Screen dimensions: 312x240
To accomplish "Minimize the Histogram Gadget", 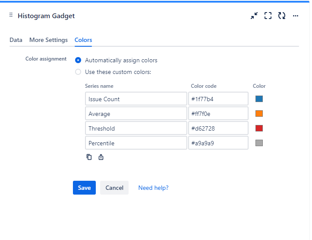I will tap(254, 16).
